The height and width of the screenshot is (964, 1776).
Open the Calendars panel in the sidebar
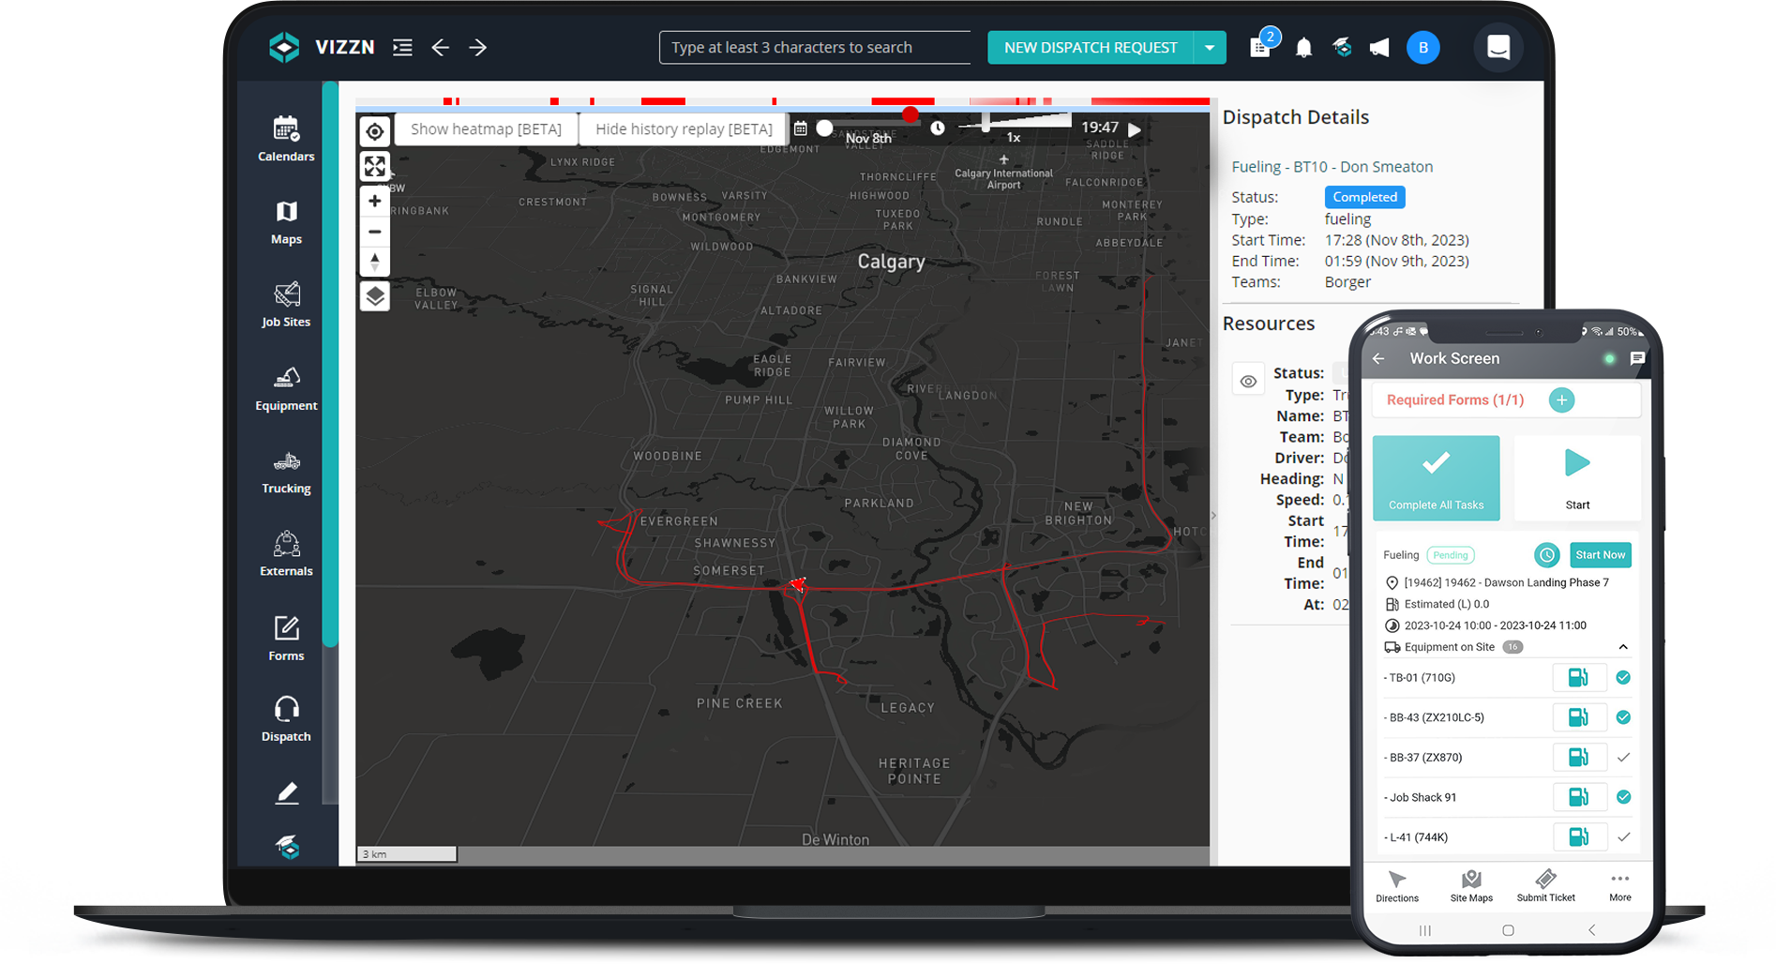pos(285,136)
